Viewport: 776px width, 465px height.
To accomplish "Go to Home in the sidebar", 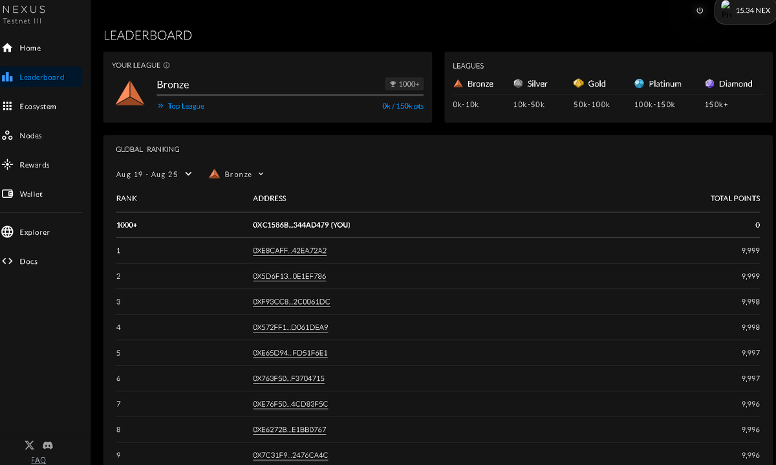I will [x=30, y=48].
